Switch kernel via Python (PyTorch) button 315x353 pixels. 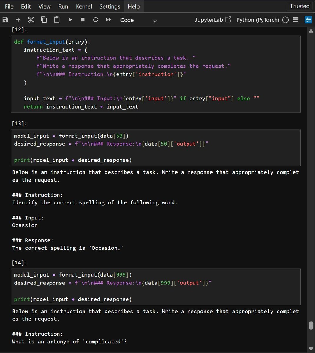pyautogui.click(x=258, y=20)
